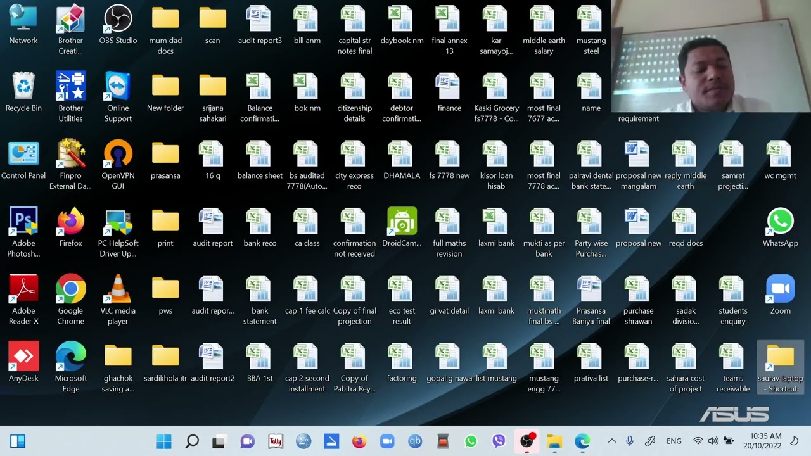Open the Online Support TeamViewer shortcut
Image resolution: width=811 pixels, height=456 pixels.
coord(118,97)
